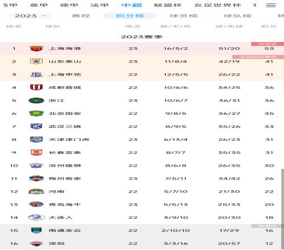Viewport: 284px width, 250px height.
Task: Click record 10/6/7 for 浙江
Action: click(176, 101)
